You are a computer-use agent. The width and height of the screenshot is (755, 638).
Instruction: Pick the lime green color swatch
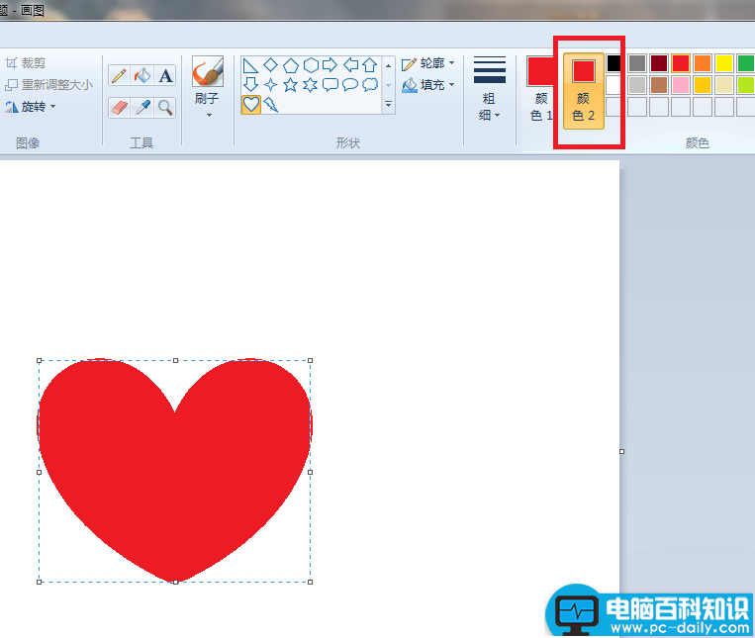745,85
